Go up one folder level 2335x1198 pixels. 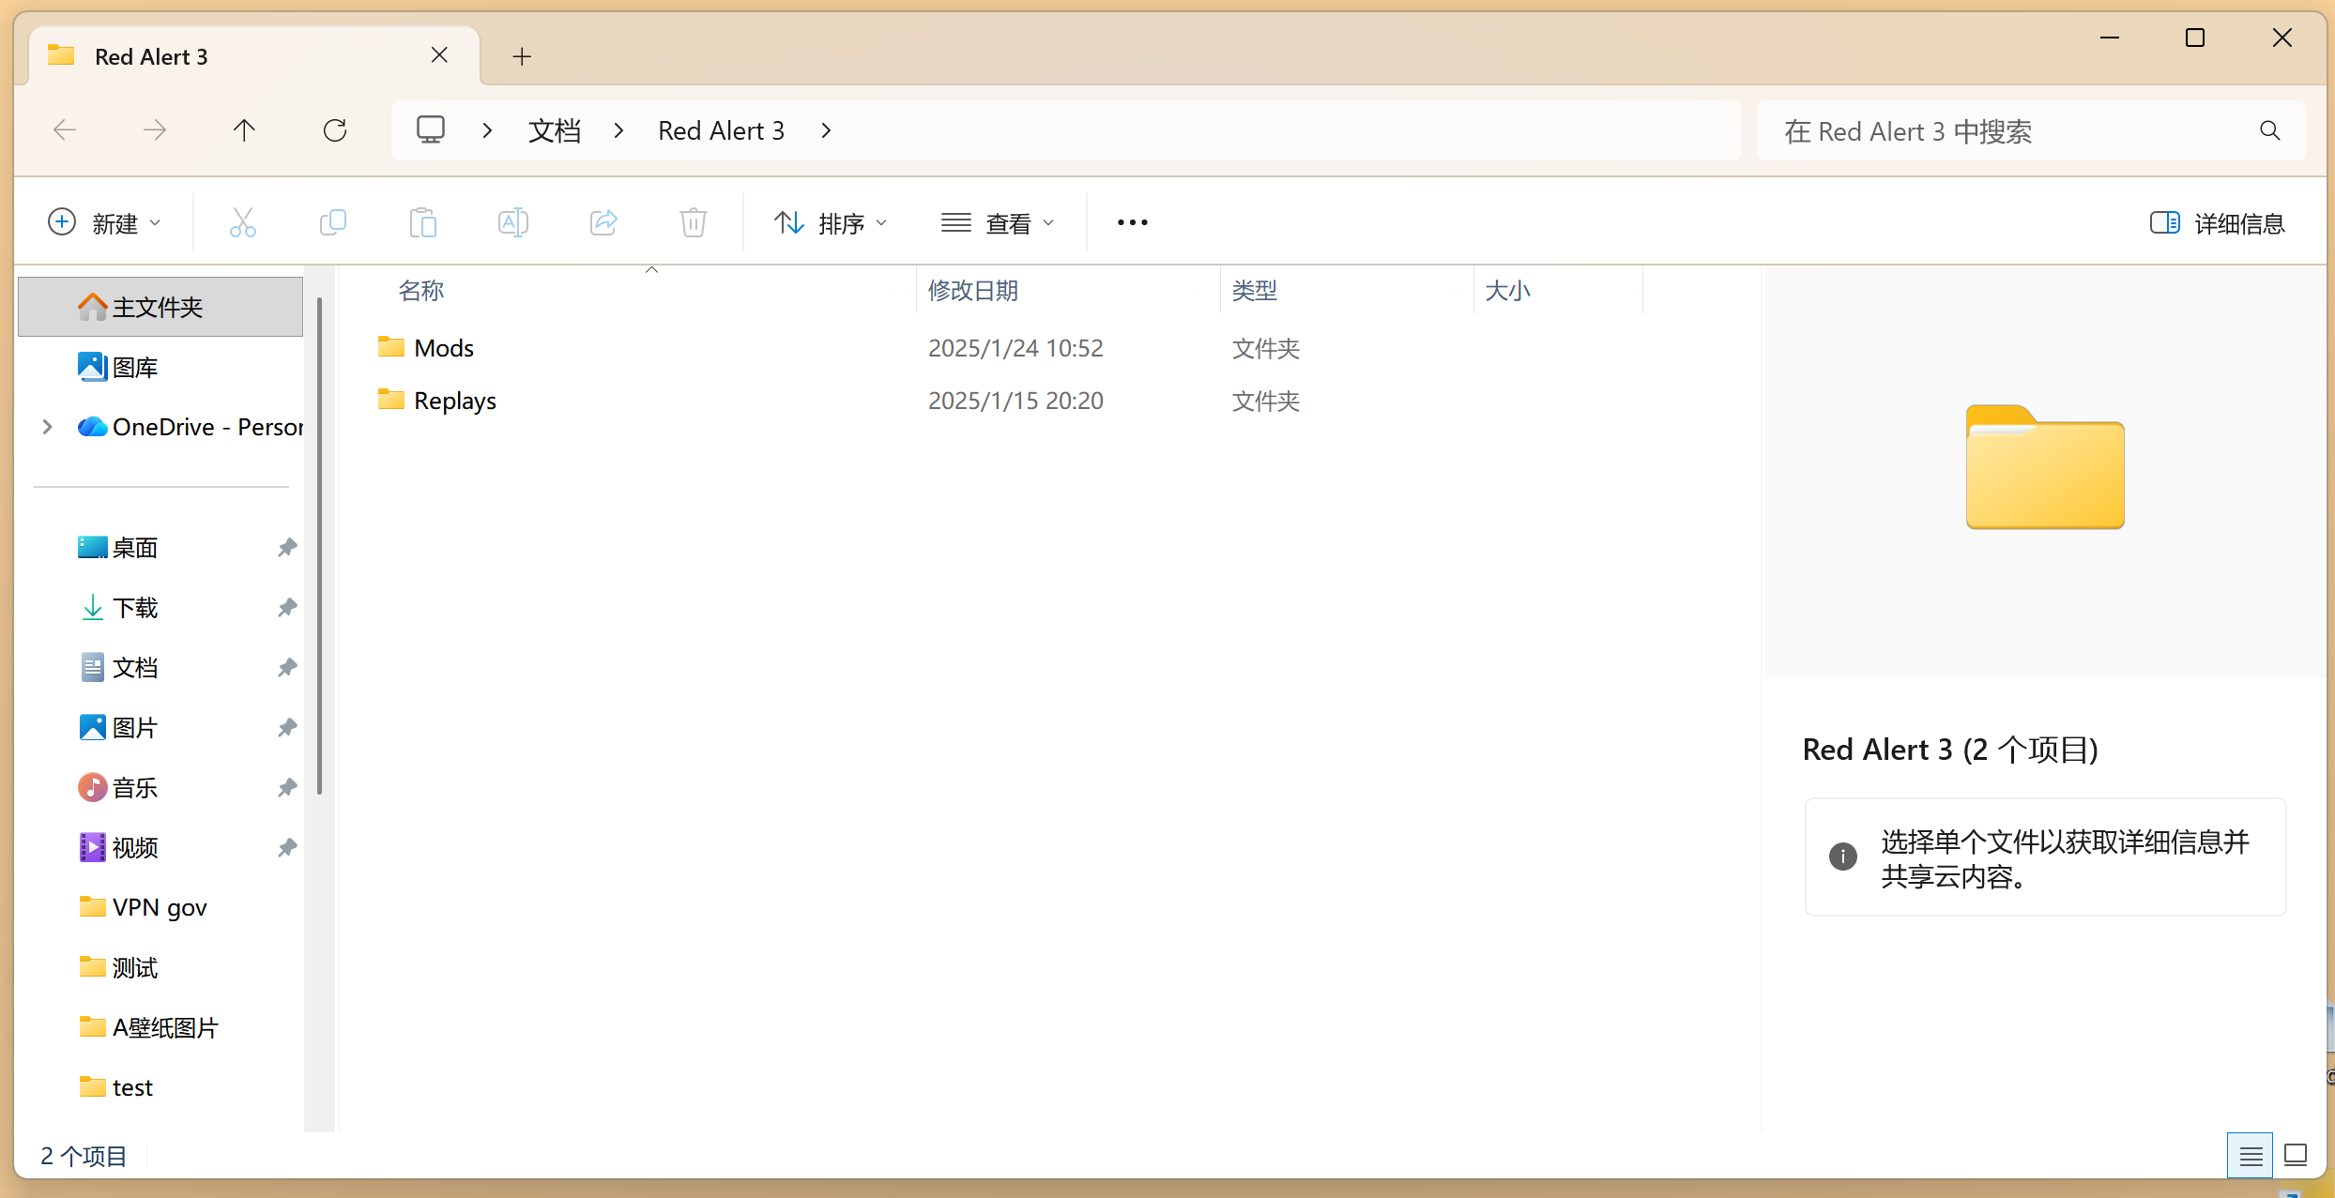[x=244, y=130]
